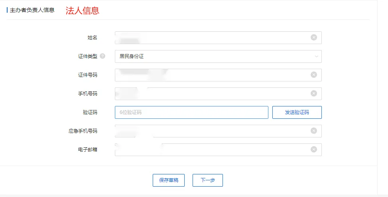Click the 主办者负责人信息 section heading
The height and width of the screenshot is (197, 388).
(x=32, y=10)
